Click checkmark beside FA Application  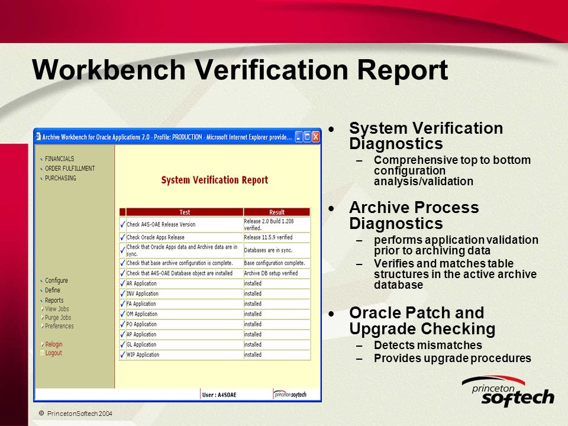tap(122, 304)
